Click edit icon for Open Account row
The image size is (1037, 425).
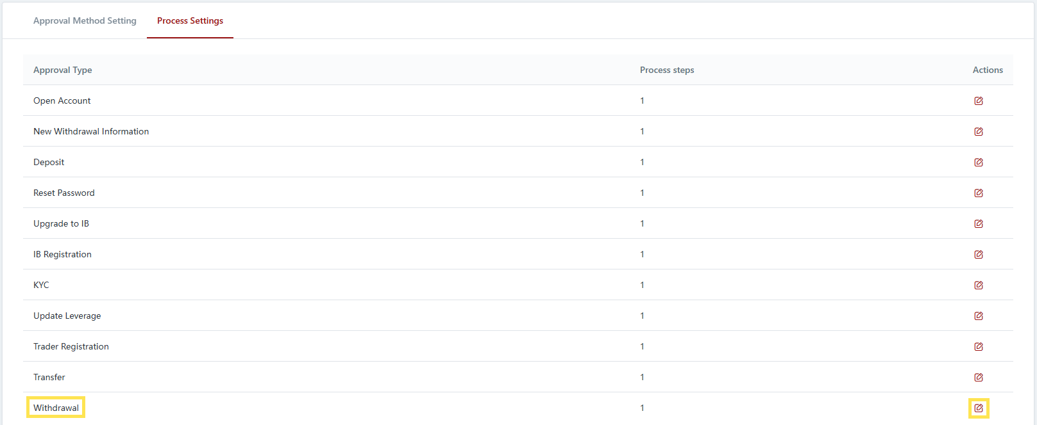(978, 101)
